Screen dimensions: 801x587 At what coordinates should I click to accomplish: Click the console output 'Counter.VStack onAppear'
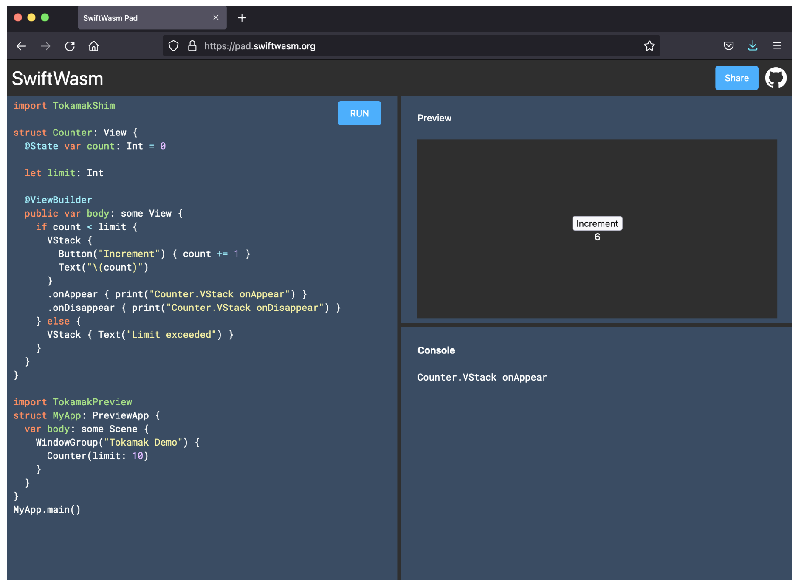click(x=482, y=378)
